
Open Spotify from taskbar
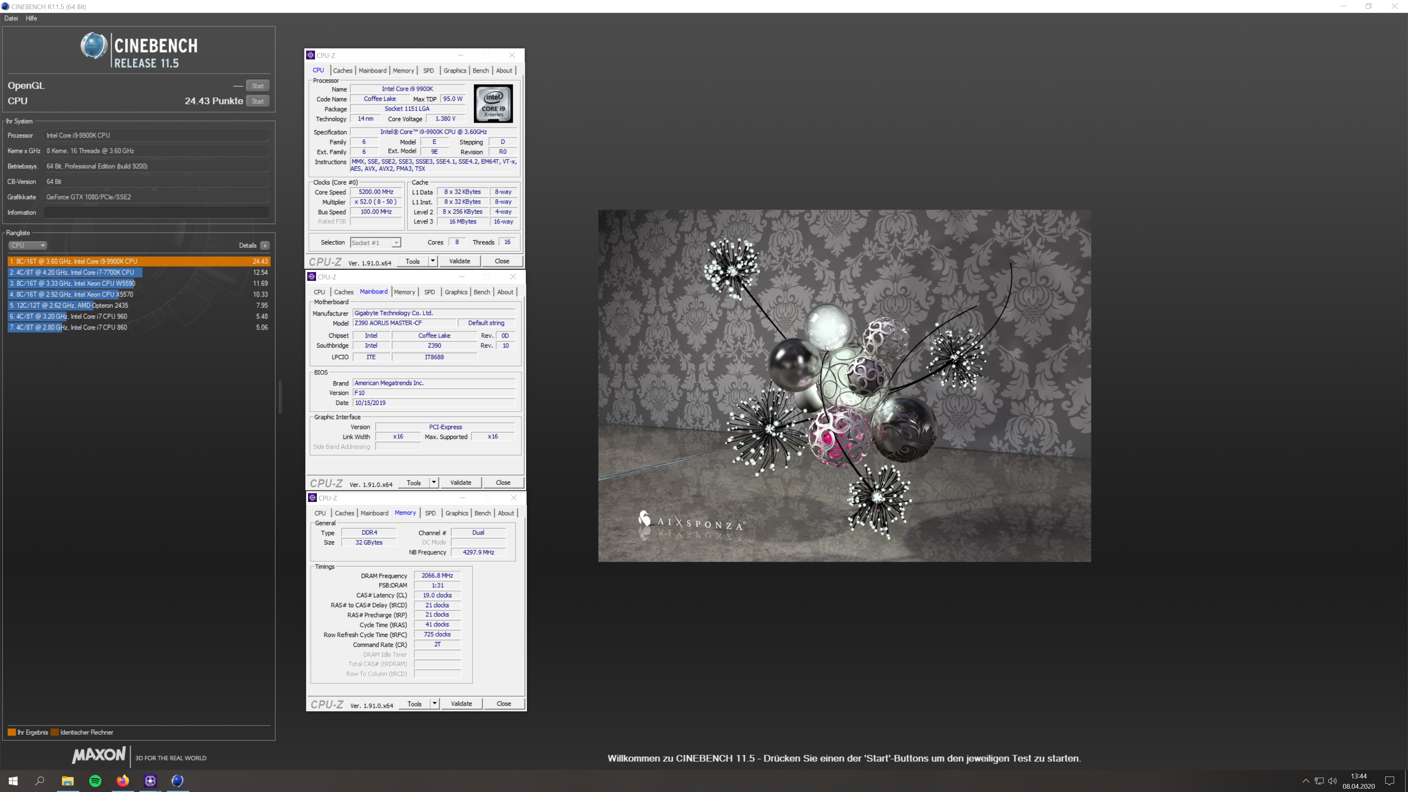[95, 781]
